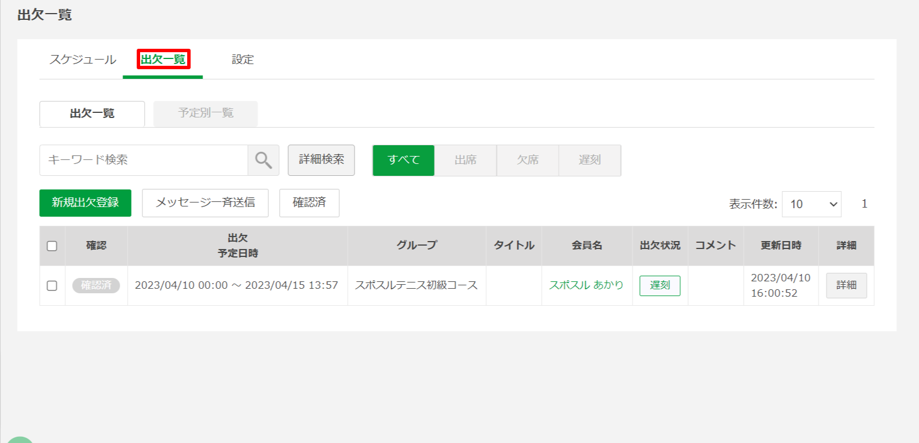The image size is (919, 443).
Task: Click the 確認済 button above the table
Action: coord(309,203)
